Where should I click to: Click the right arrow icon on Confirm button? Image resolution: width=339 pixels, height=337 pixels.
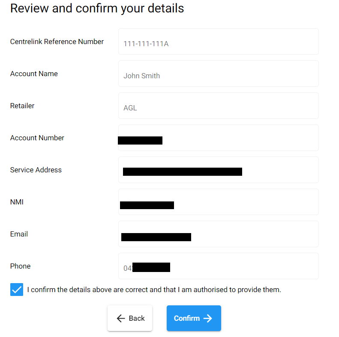[x=208, y=318]
